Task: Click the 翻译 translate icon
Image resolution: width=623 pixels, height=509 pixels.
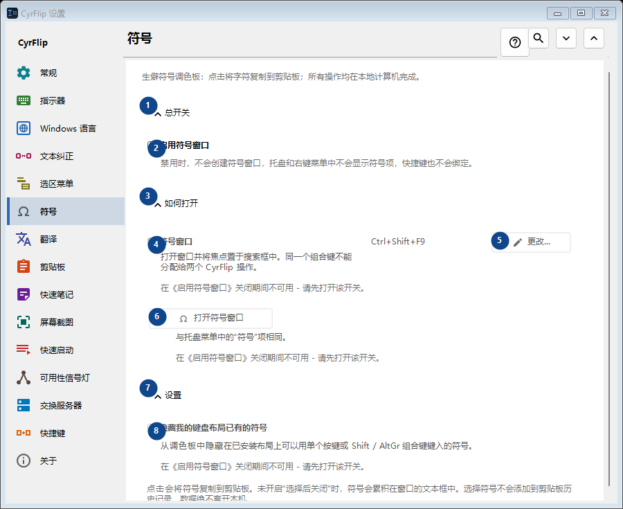Action: coord(24,239)
